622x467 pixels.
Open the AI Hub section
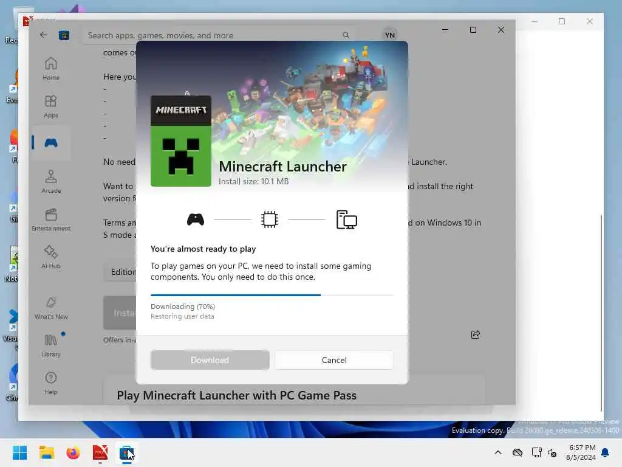51,257
